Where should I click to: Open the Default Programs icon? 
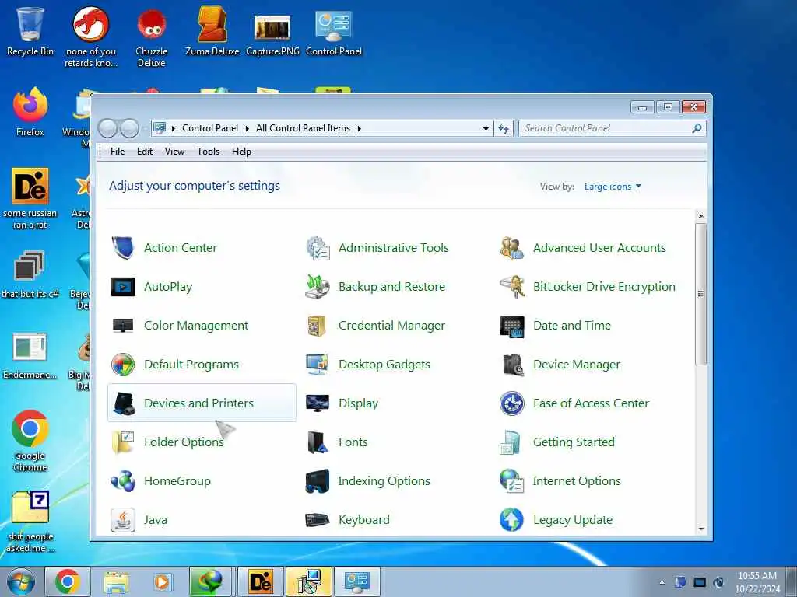pos(122,365)
